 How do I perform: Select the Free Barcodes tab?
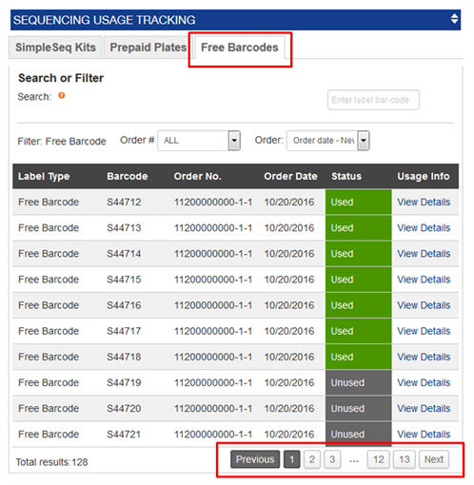(x=240, y=48)
